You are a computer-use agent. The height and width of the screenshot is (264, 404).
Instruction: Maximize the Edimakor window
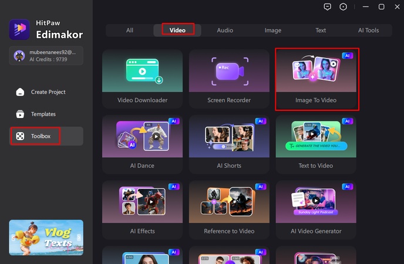(x=381, y=6)
